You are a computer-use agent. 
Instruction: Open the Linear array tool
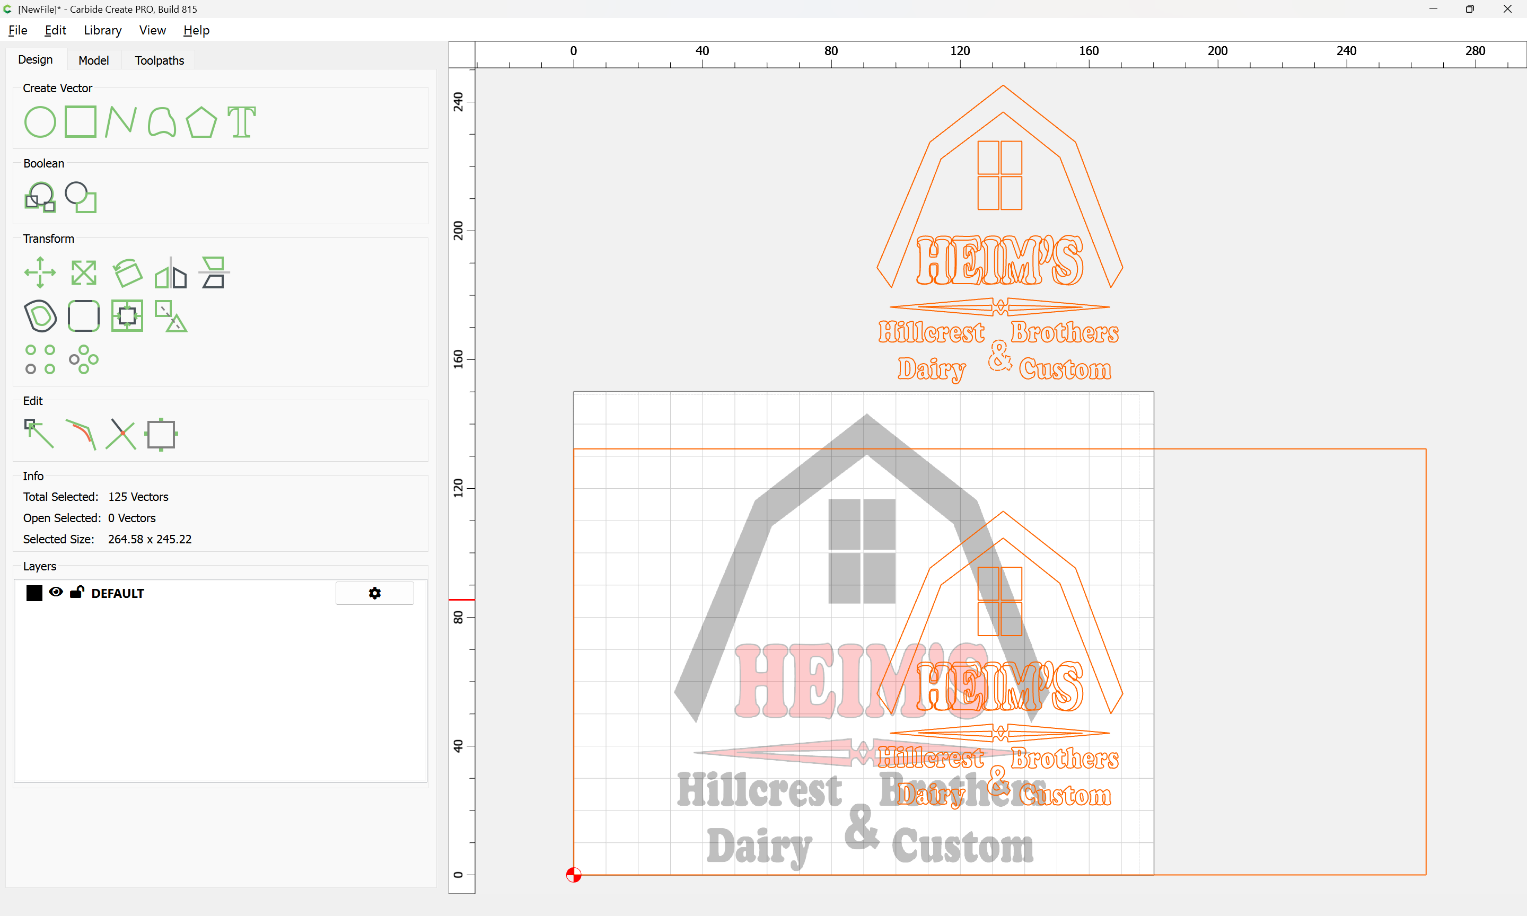[x=40, y=359]
